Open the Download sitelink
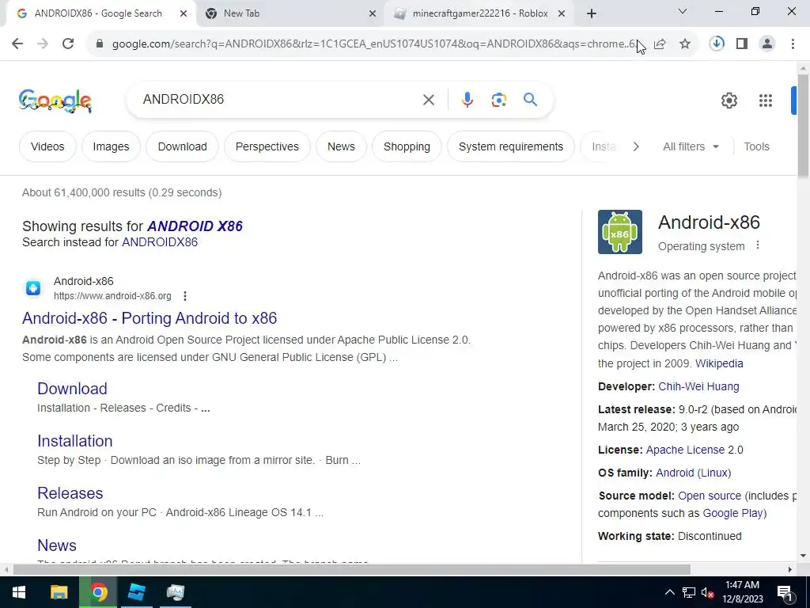This screenshot has width=810, height=608. 72,389
